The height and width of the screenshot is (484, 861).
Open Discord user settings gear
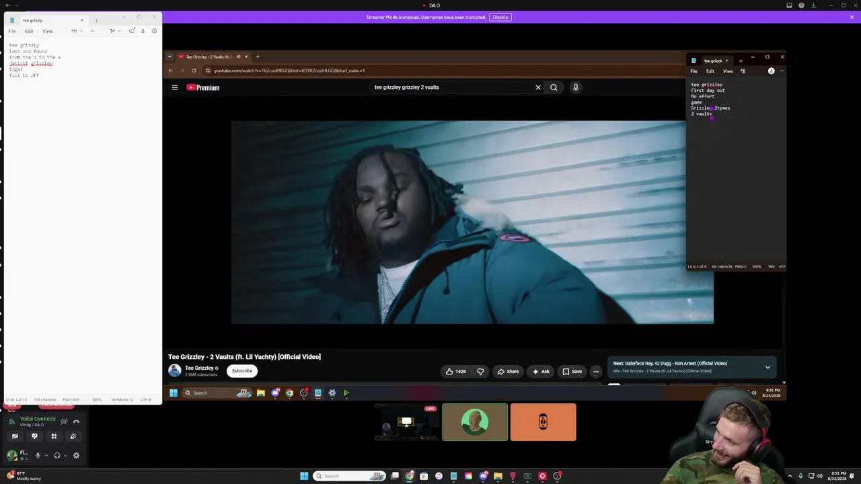(x=76, y=455)
